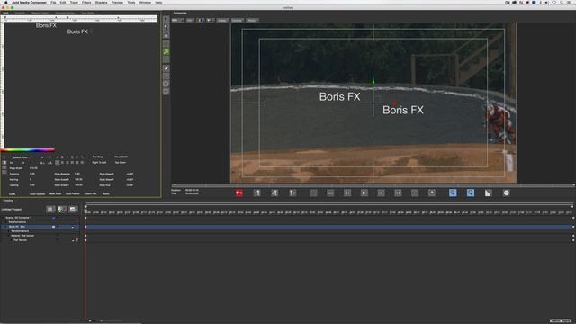This screenshot has width=576, height=324.
Task: Click the Import File button
Action: [90, 193]
